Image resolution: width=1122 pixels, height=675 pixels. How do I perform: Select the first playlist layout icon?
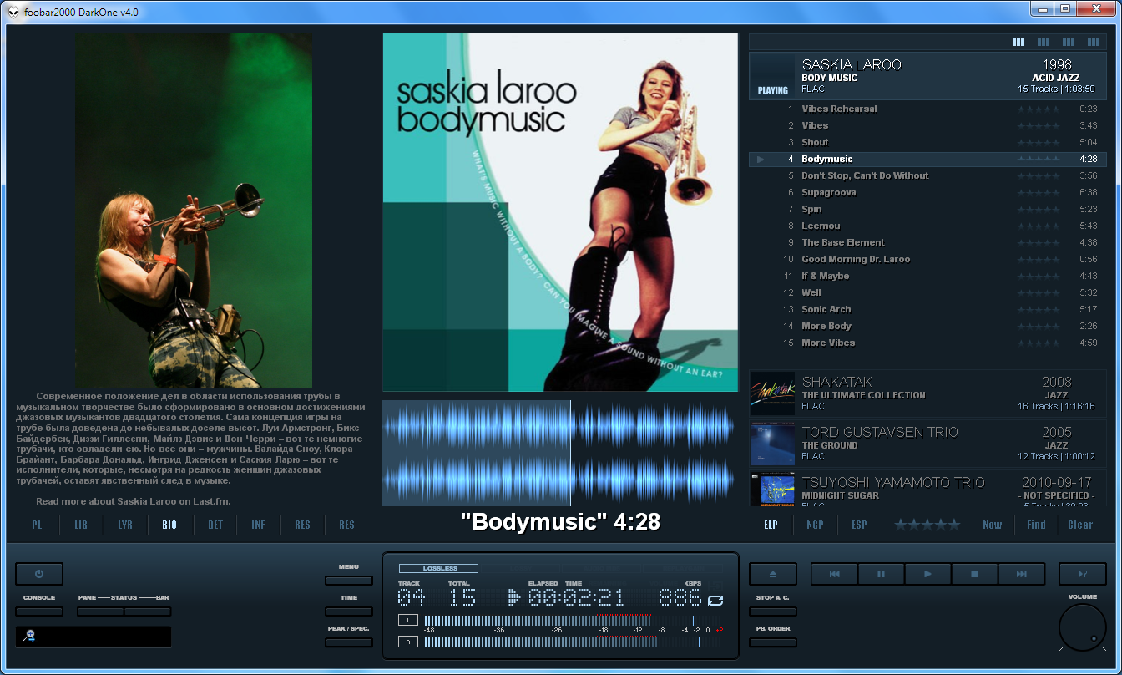tap(1018, 41)
